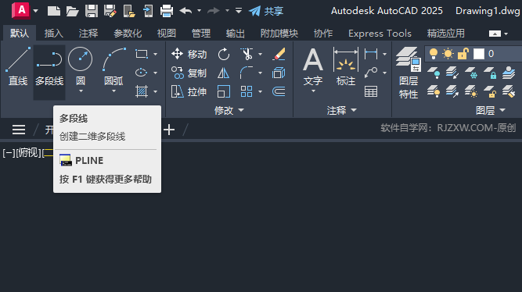The height and width of the screenshot is (292, 522).
Task: Click the Ellipse tool icon
Action: point(142,73)
